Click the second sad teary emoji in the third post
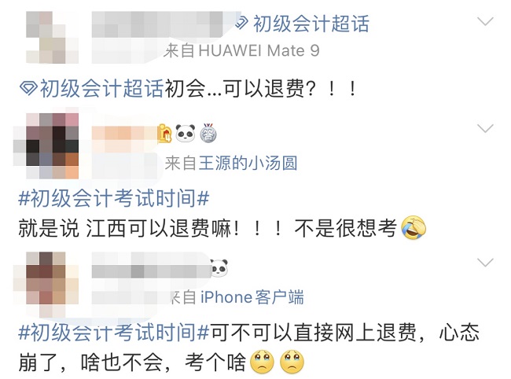 [x=292, y=362]
